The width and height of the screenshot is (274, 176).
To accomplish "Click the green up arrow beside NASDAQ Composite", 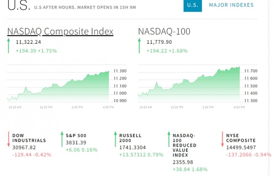I will [x=9, y=46].
